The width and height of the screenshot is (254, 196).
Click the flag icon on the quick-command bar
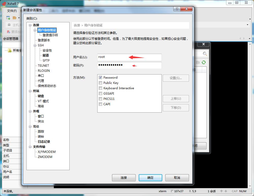pos(8,32)
